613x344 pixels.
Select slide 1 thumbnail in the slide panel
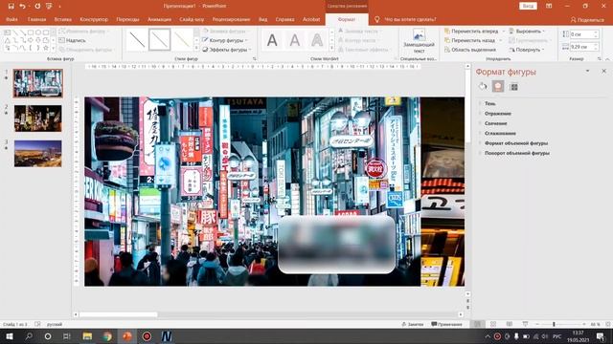[38, 83]
